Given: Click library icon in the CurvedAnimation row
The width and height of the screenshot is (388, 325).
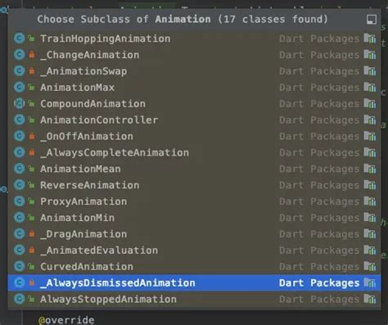Looking at the screenshot, I should click(370, 266).
